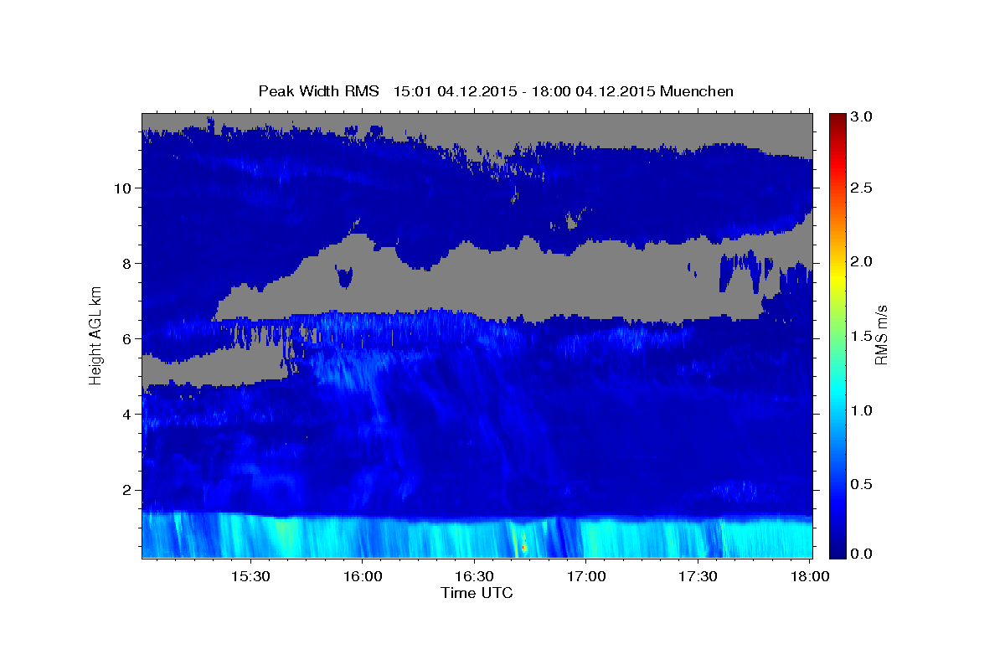Click the red high-RMS spot near 16:43
The width and height of the screenshot is (1005, 670).
[523, 547]
